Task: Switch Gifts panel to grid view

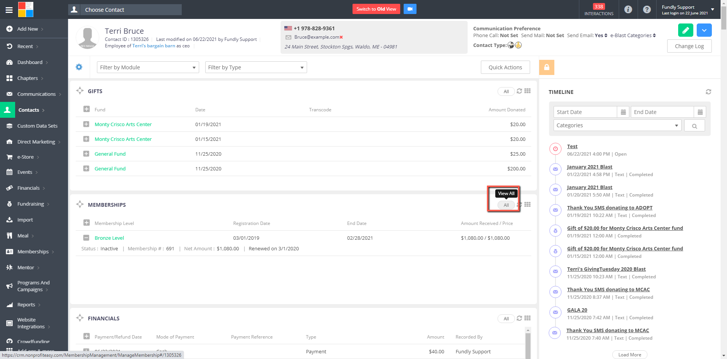Action: (x=527, y=91)
